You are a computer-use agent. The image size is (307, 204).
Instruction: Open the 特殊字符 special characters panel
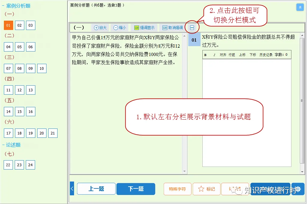pos(177,189)
